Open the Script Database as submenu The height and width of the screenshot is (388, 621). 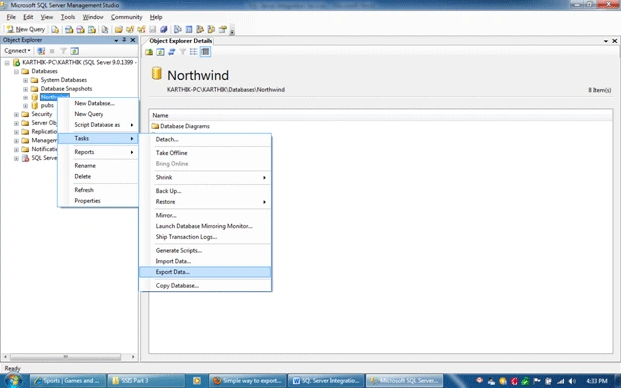pyautogui.click(x=98, y=125)
